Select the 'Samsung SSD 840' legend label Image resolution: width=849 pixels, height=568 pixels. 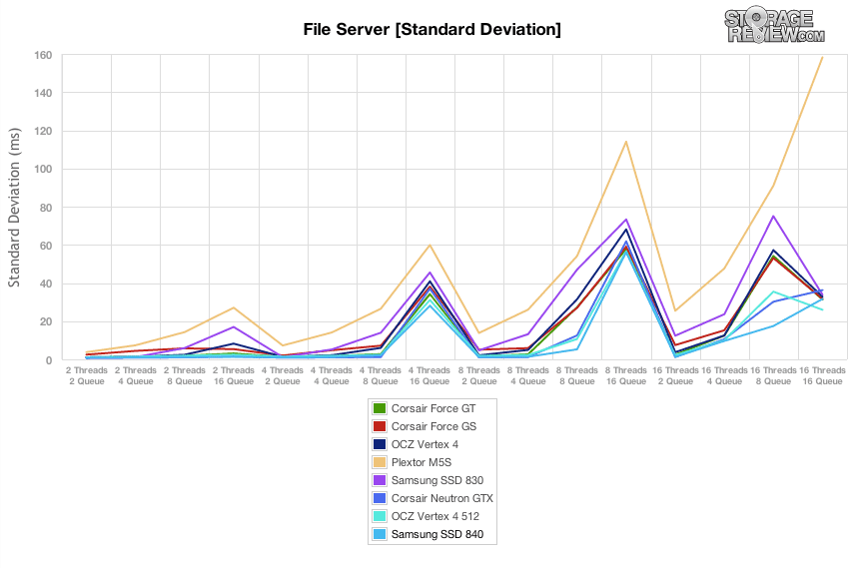(x=437, y=534)
